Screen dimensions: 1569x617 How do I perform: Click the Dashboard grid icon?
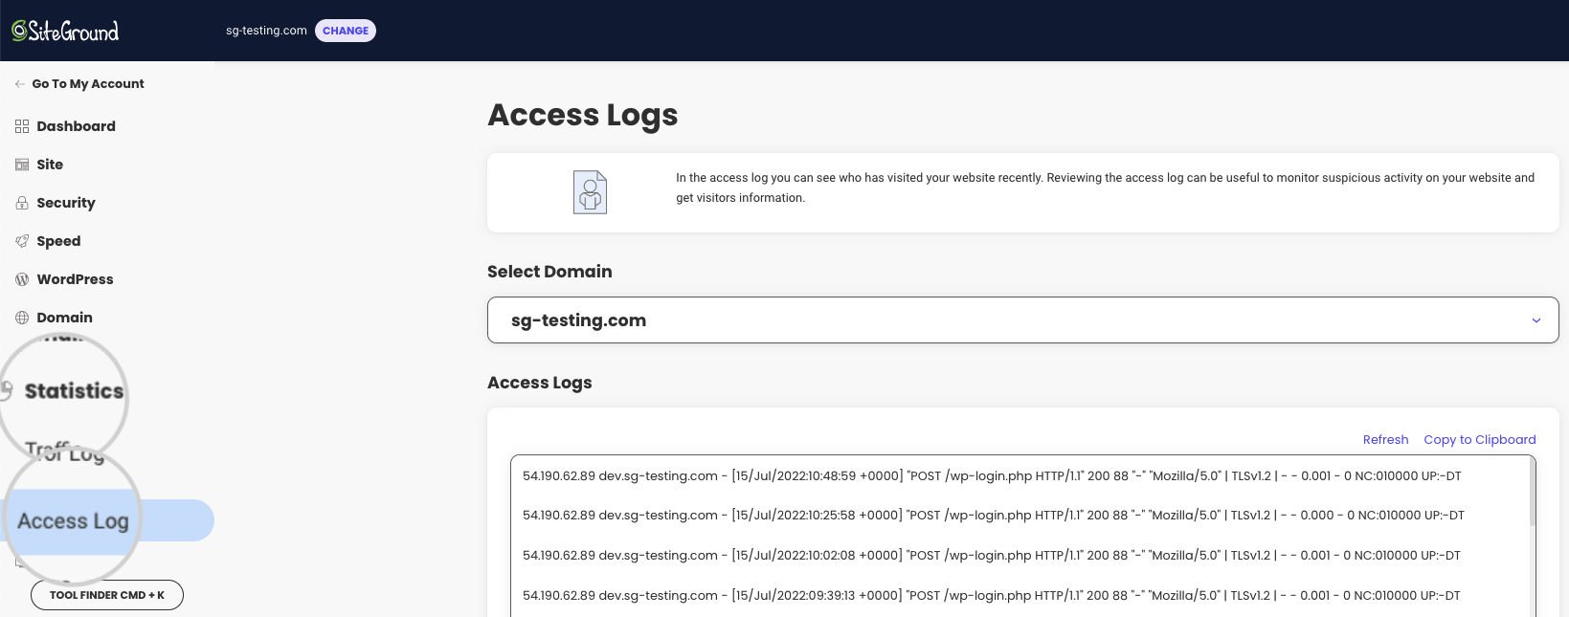coord(22,126)
